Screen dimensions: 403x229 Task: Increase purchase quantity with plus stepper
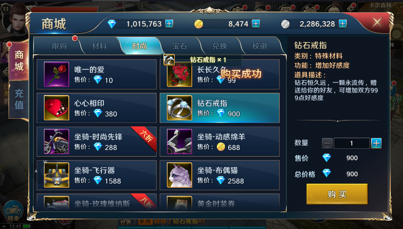tap(376, 143)
